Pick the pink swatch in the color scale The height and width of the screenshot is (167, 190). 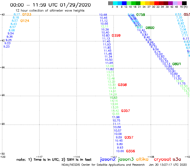(x=179, y=3)
